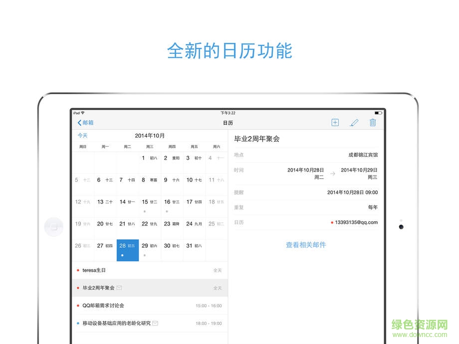Tap the arrow between the two event dates
This screenshot has height=344, width=459.
tap(332, 173)
